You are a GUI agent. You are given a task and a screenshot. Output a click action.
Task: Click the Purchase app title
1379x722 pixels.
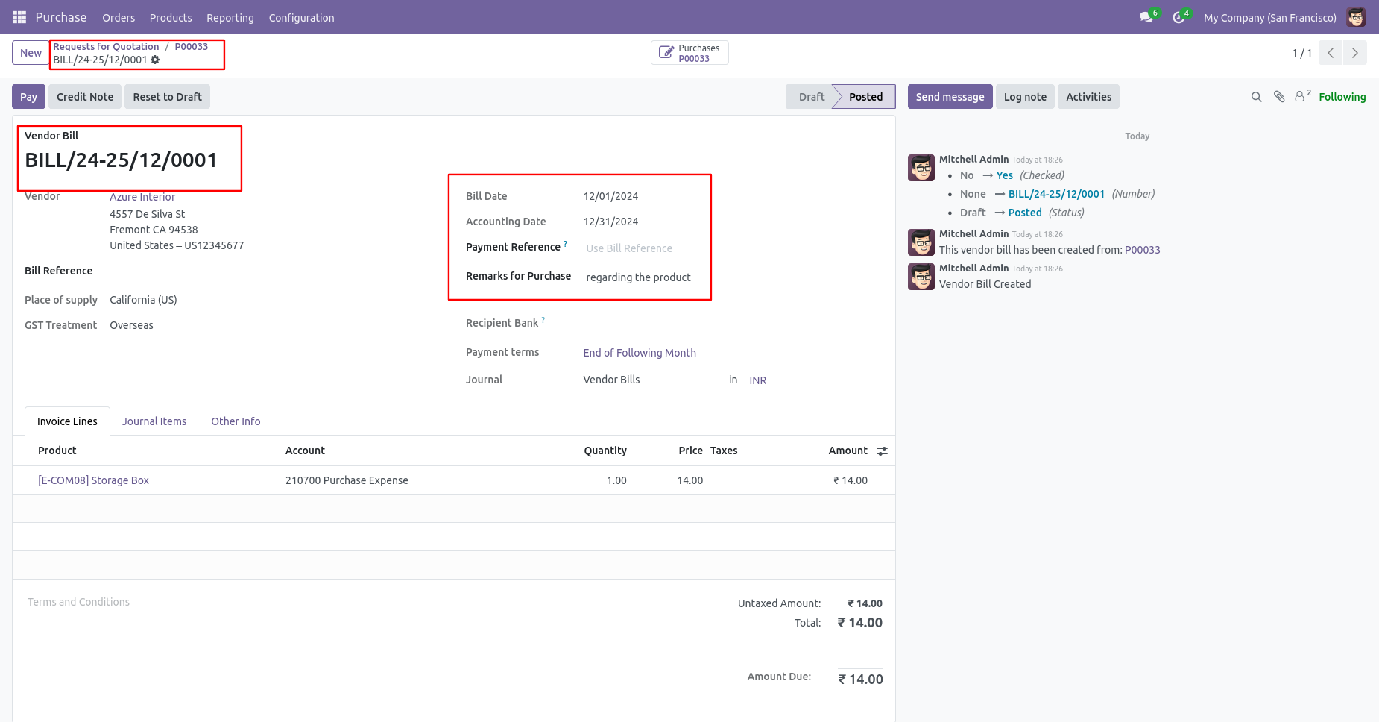coord(61,17)
